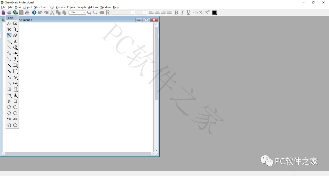Toggle Superscript X² formatting
Image resolution: width=329 pixels, height=176 pixels.
coord(207,12)
